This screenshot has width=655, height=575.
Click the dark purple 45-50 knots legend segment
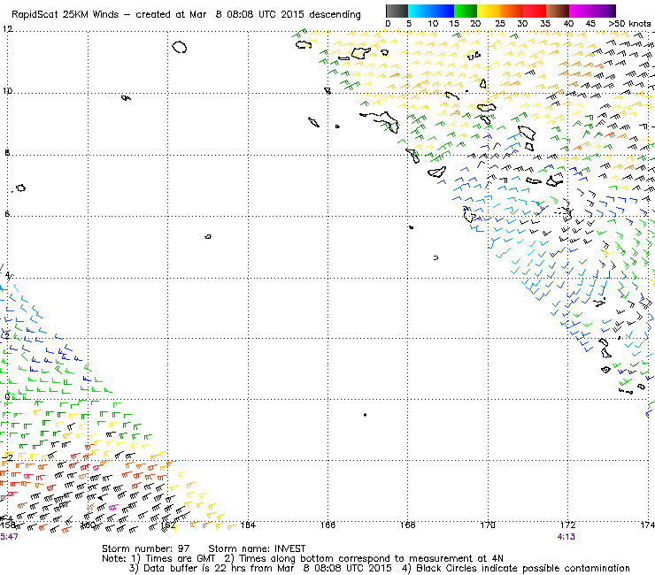604,11
